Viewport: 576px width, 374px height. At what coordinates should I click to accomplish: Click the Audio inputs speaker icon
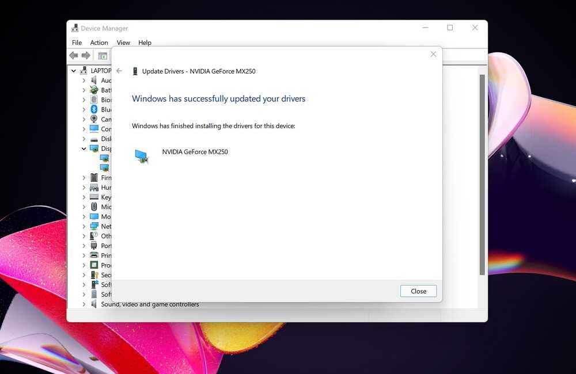point(94,81)
